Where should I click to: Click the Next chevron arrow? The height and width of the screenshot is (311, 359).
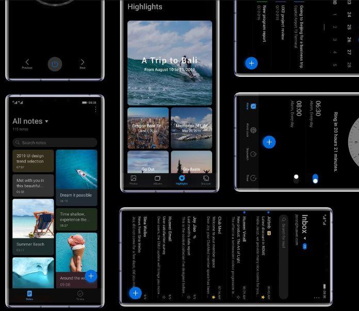pos(83,62)
